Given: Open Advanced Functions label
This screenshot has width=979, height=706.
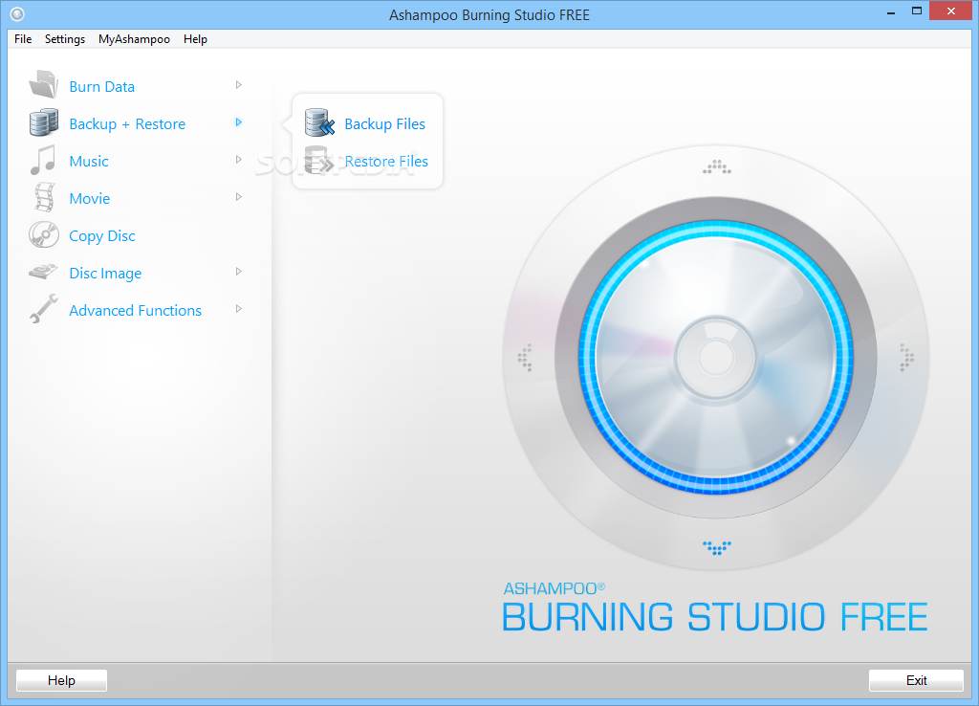Looking at the screenshot, I should (x=136, y=311).
